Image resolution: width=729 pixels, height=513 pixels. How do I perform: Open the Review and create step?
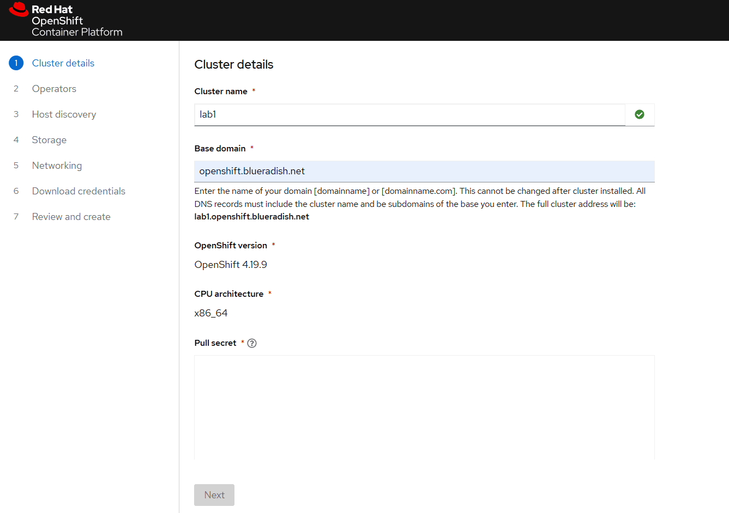pyautogui.click(x=71, y=217)
